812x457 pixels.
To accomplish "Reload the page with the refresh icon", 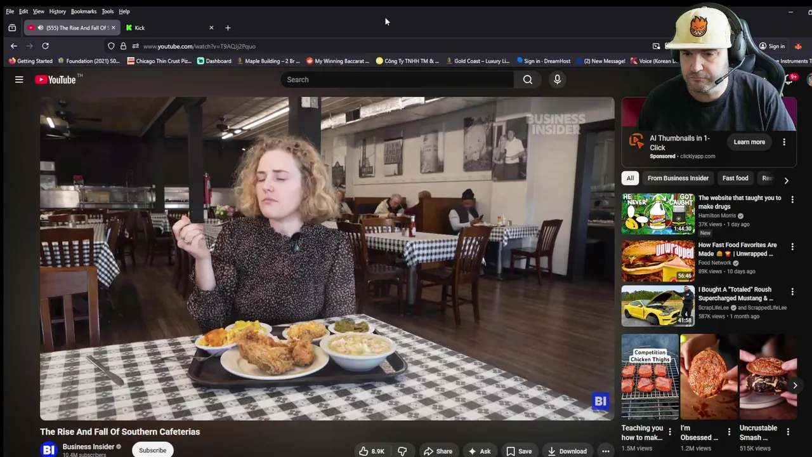I will point(45,46).
